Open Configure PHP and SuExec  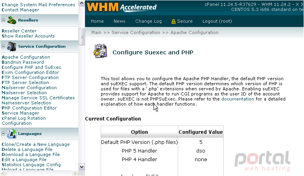click(31, 67)
